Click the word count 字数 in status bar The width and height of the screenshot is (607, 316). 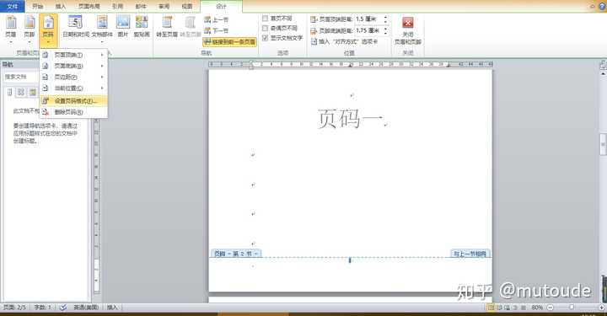[x=43, y=307]
